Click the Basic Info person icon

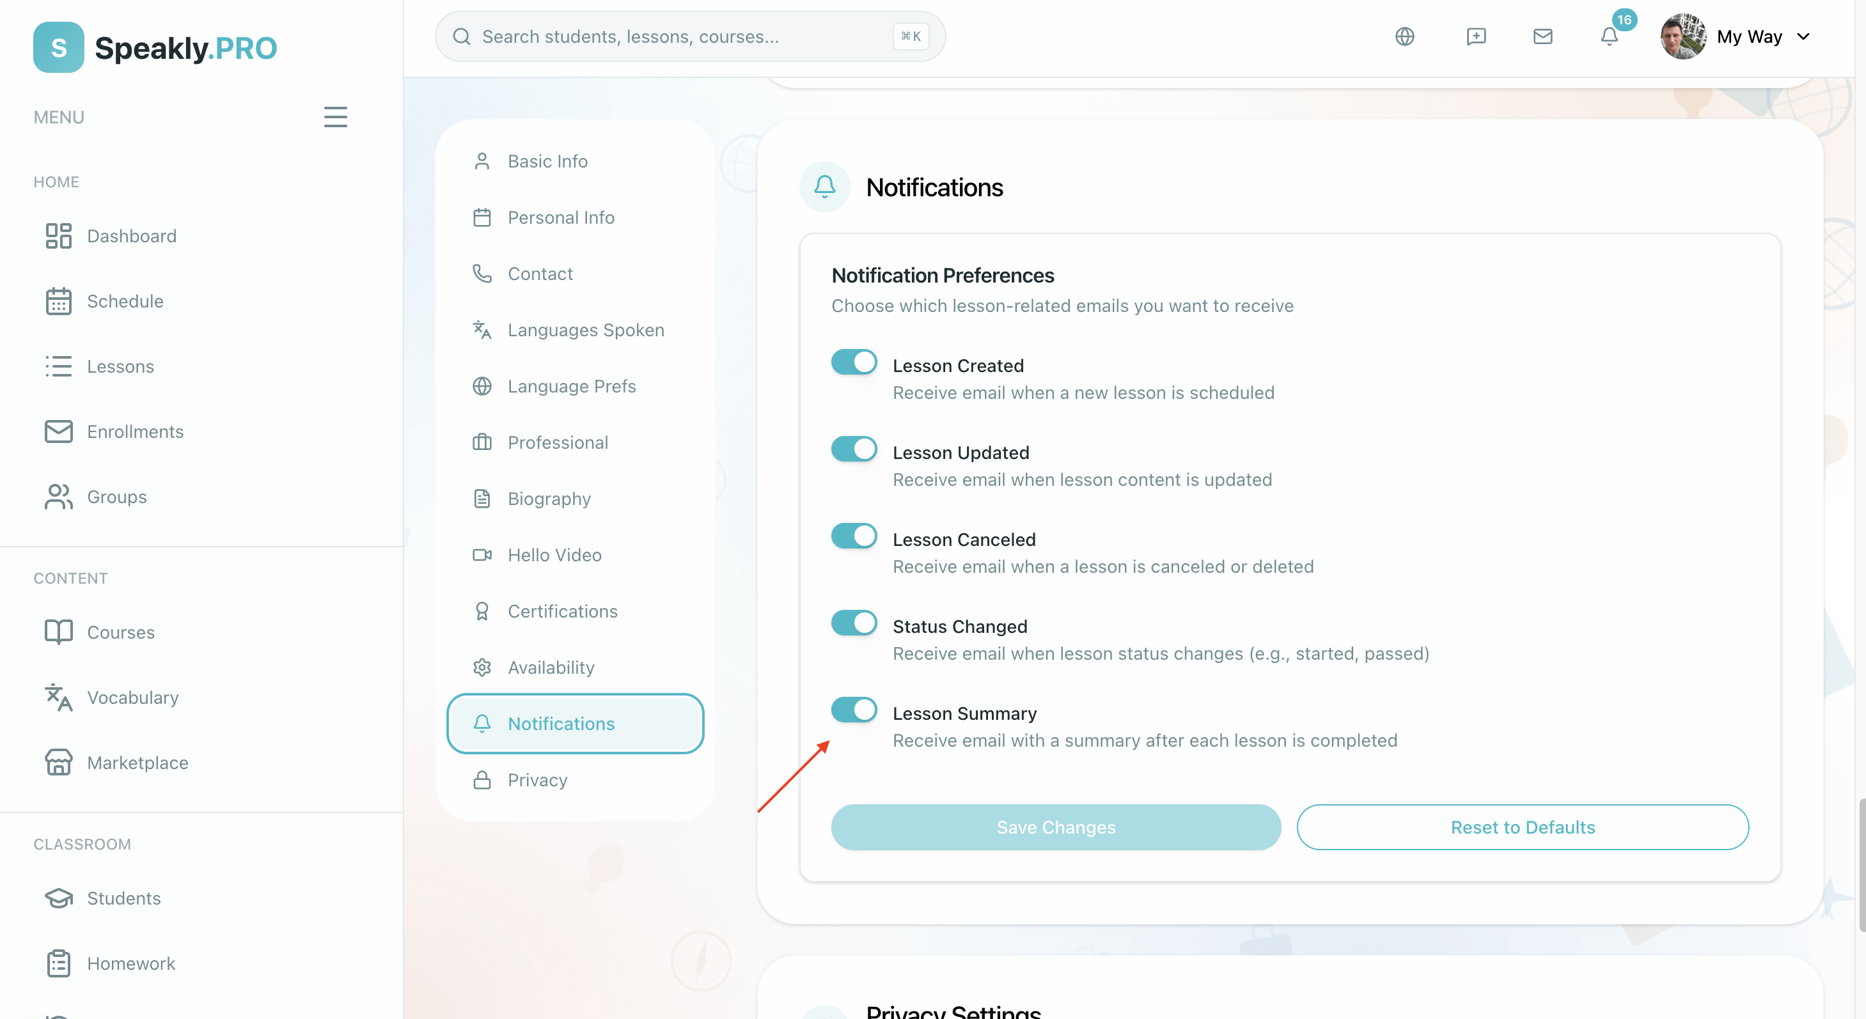click(x=482, y=161)
